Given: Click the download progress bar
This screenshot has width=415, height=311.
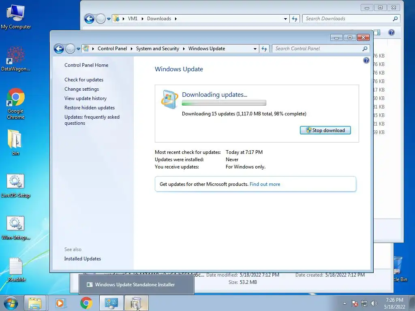Looking at the screenshot, I should (224, 103).
